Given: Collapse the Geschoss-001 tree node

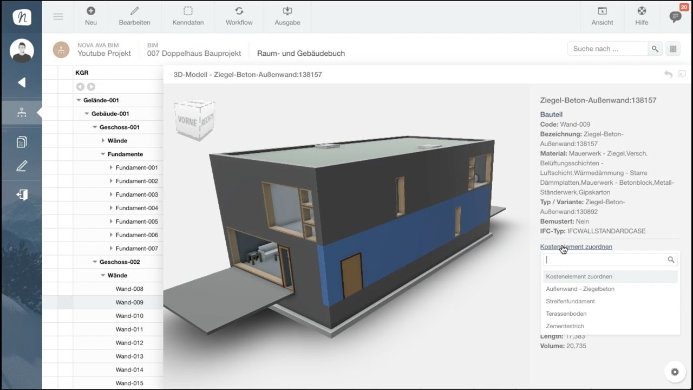Looking at the screenshot, I should (95, 127).
